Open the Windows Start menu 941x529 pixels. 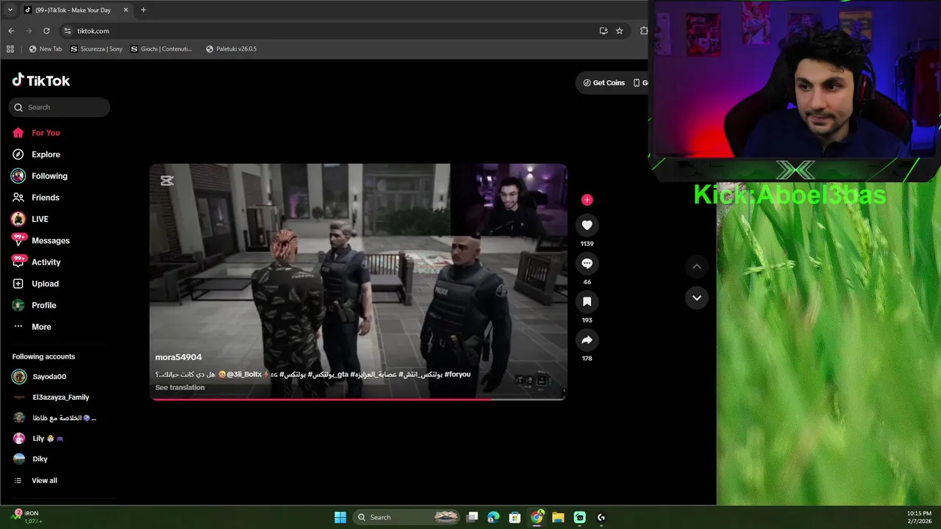click(x=340, y=517)
